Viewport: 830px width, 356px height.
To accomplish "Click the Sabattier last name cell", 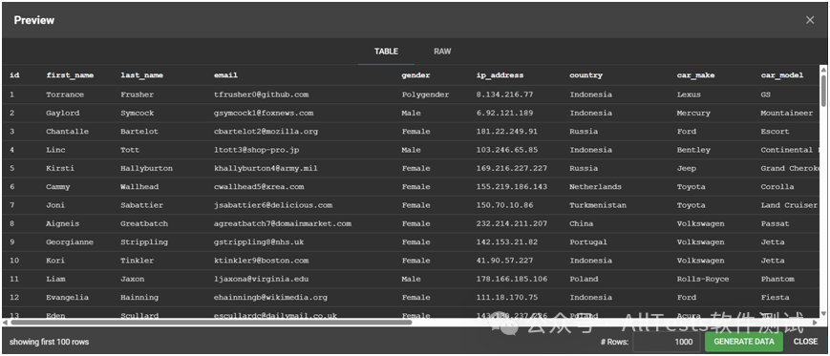I will point(142,205).
